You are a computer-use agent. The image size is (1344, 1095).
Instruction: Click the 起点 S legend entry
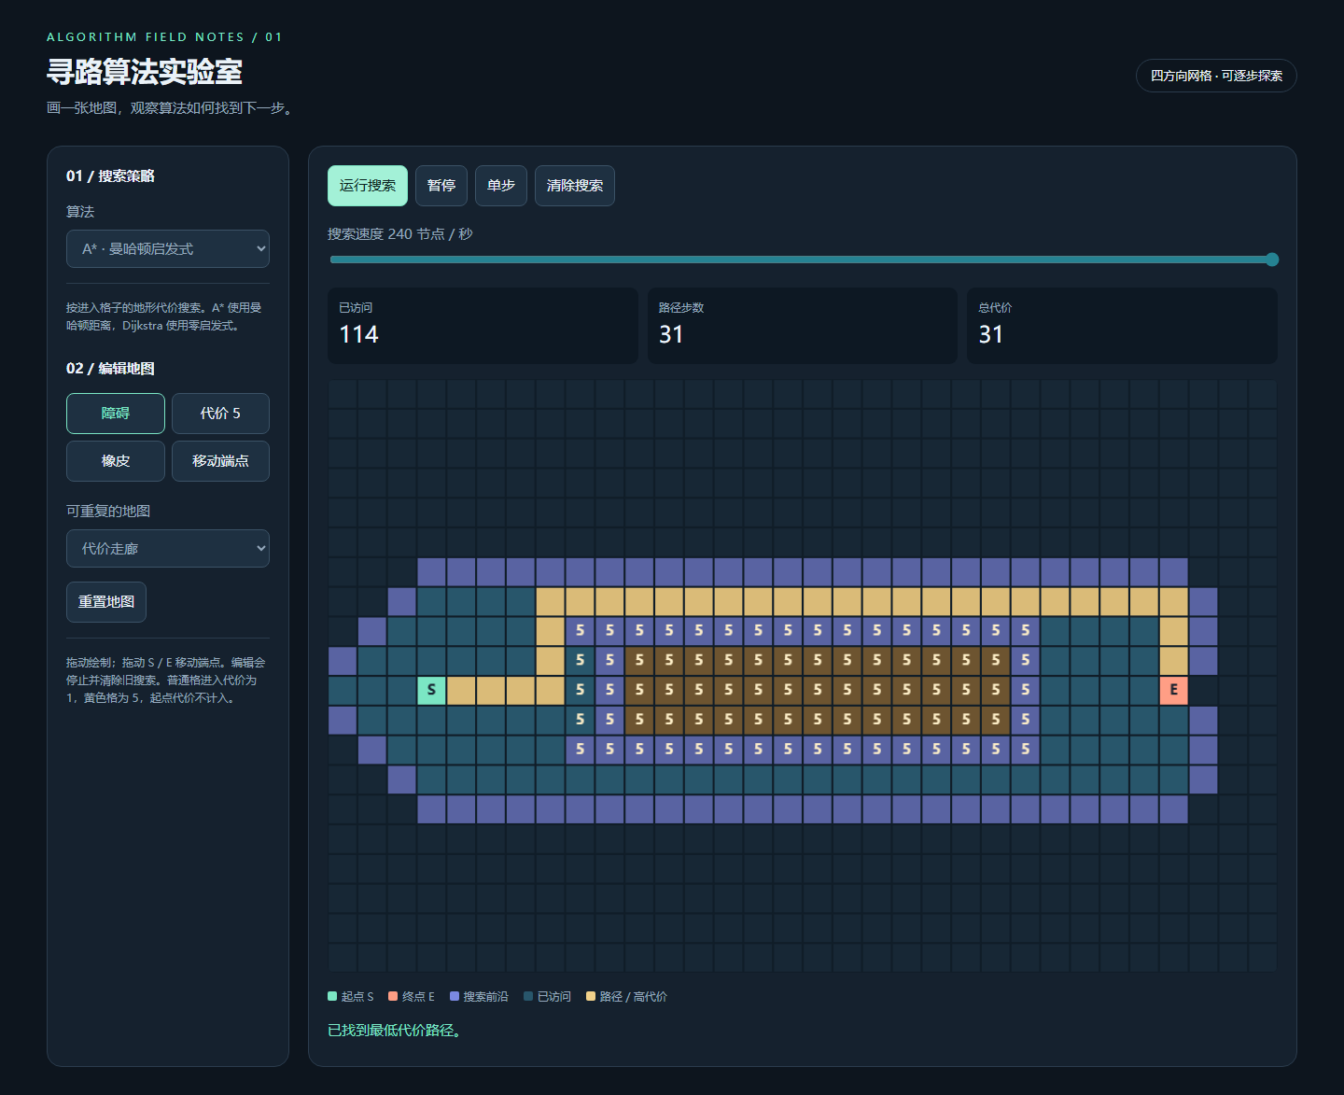pos(351,997)
